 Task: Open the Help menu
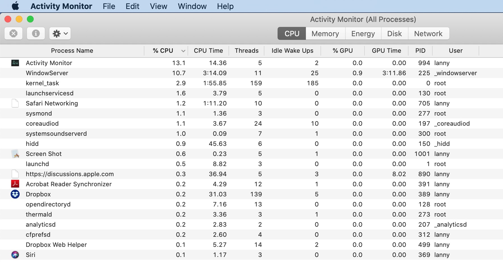coord(225,6)
